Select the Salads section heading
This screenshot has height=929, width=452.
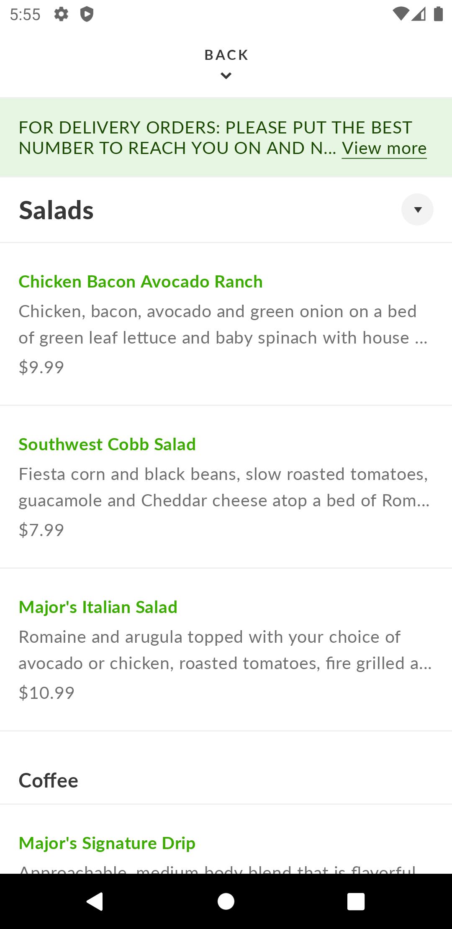point(56,210)
